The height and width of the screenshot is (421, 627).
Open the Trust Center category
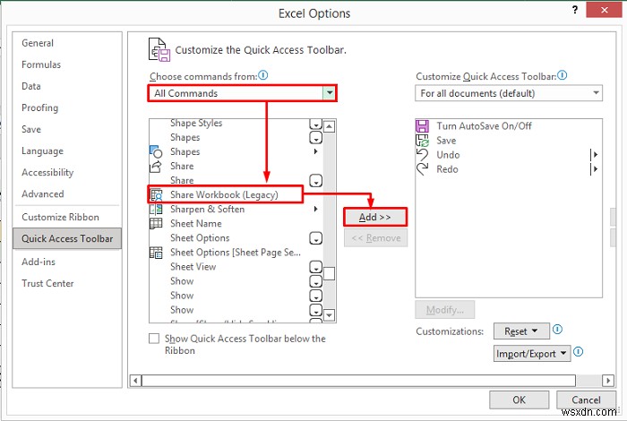(x=47, y=283)
